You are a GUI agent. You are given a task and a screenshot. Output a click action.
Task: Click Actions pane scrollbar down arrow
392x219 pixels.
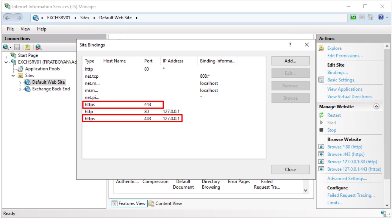pos(387,205)
